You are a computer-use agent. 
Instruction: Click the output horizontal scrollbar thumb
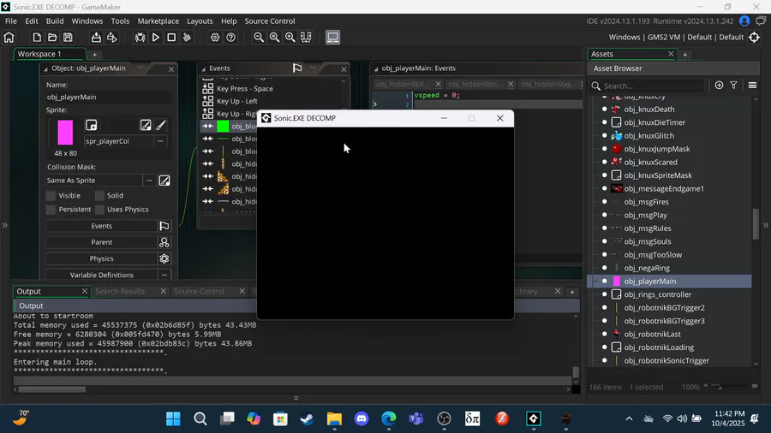click(52, 389)
